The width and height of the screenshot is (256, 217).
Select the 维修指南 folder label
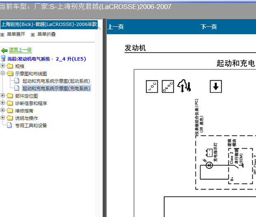pyautogui.click(x=24, y=111)
